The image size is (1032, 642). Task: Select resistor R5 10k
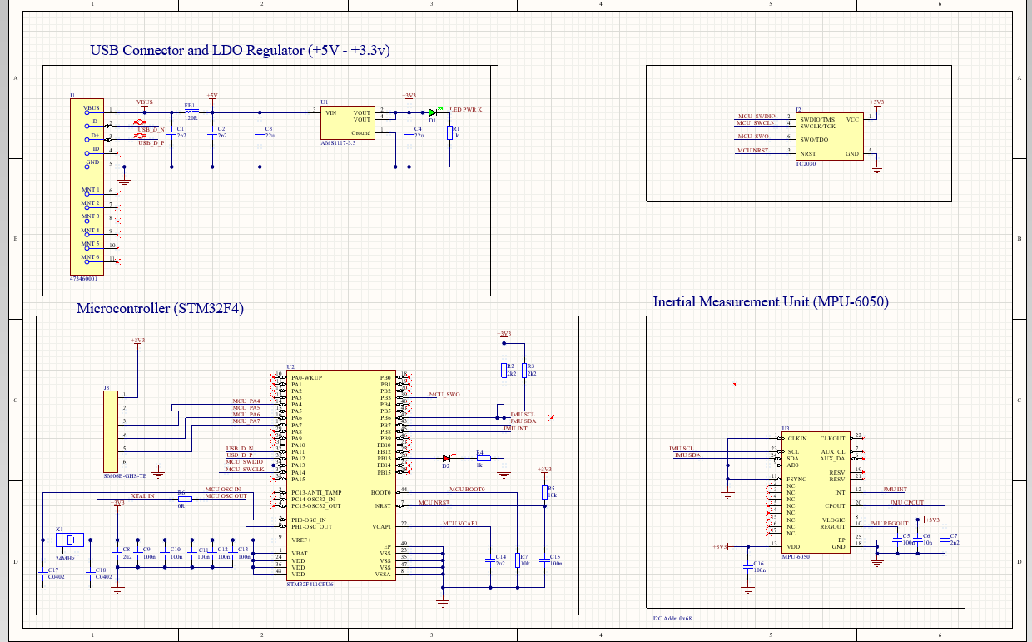pyautogui.click(x=544, y=492)
